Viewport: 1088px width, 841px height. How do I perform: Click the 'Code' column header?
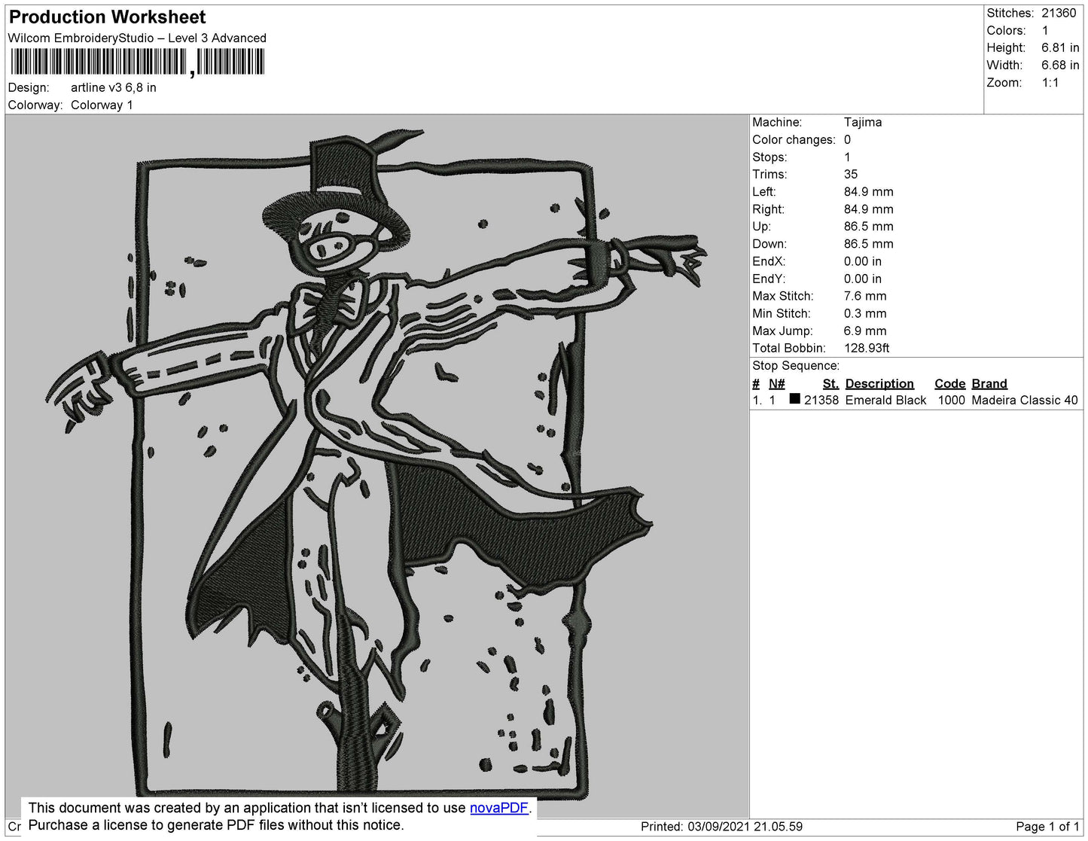[949, 383]
